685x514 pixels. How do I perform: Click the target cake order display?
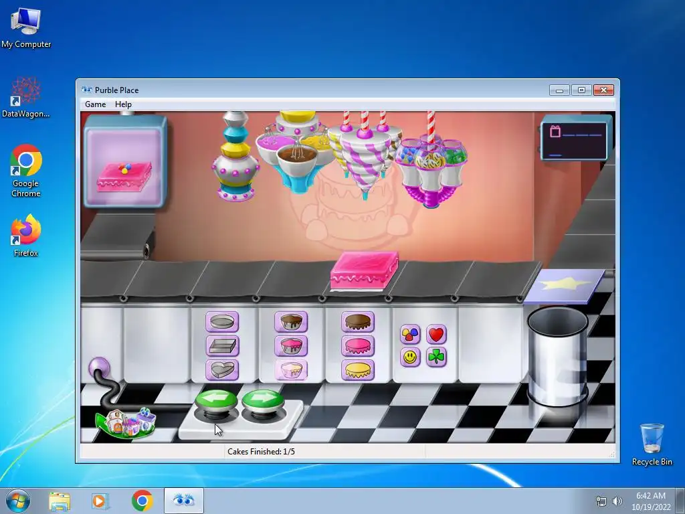[125, 161]
